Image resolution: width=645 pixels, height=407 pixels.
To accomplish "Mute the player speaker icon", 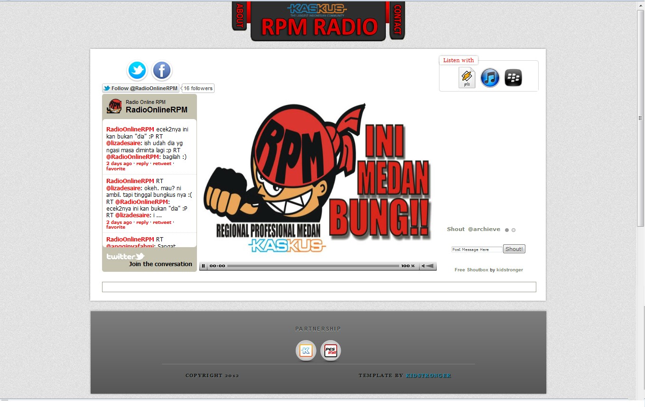I will 423,266.
